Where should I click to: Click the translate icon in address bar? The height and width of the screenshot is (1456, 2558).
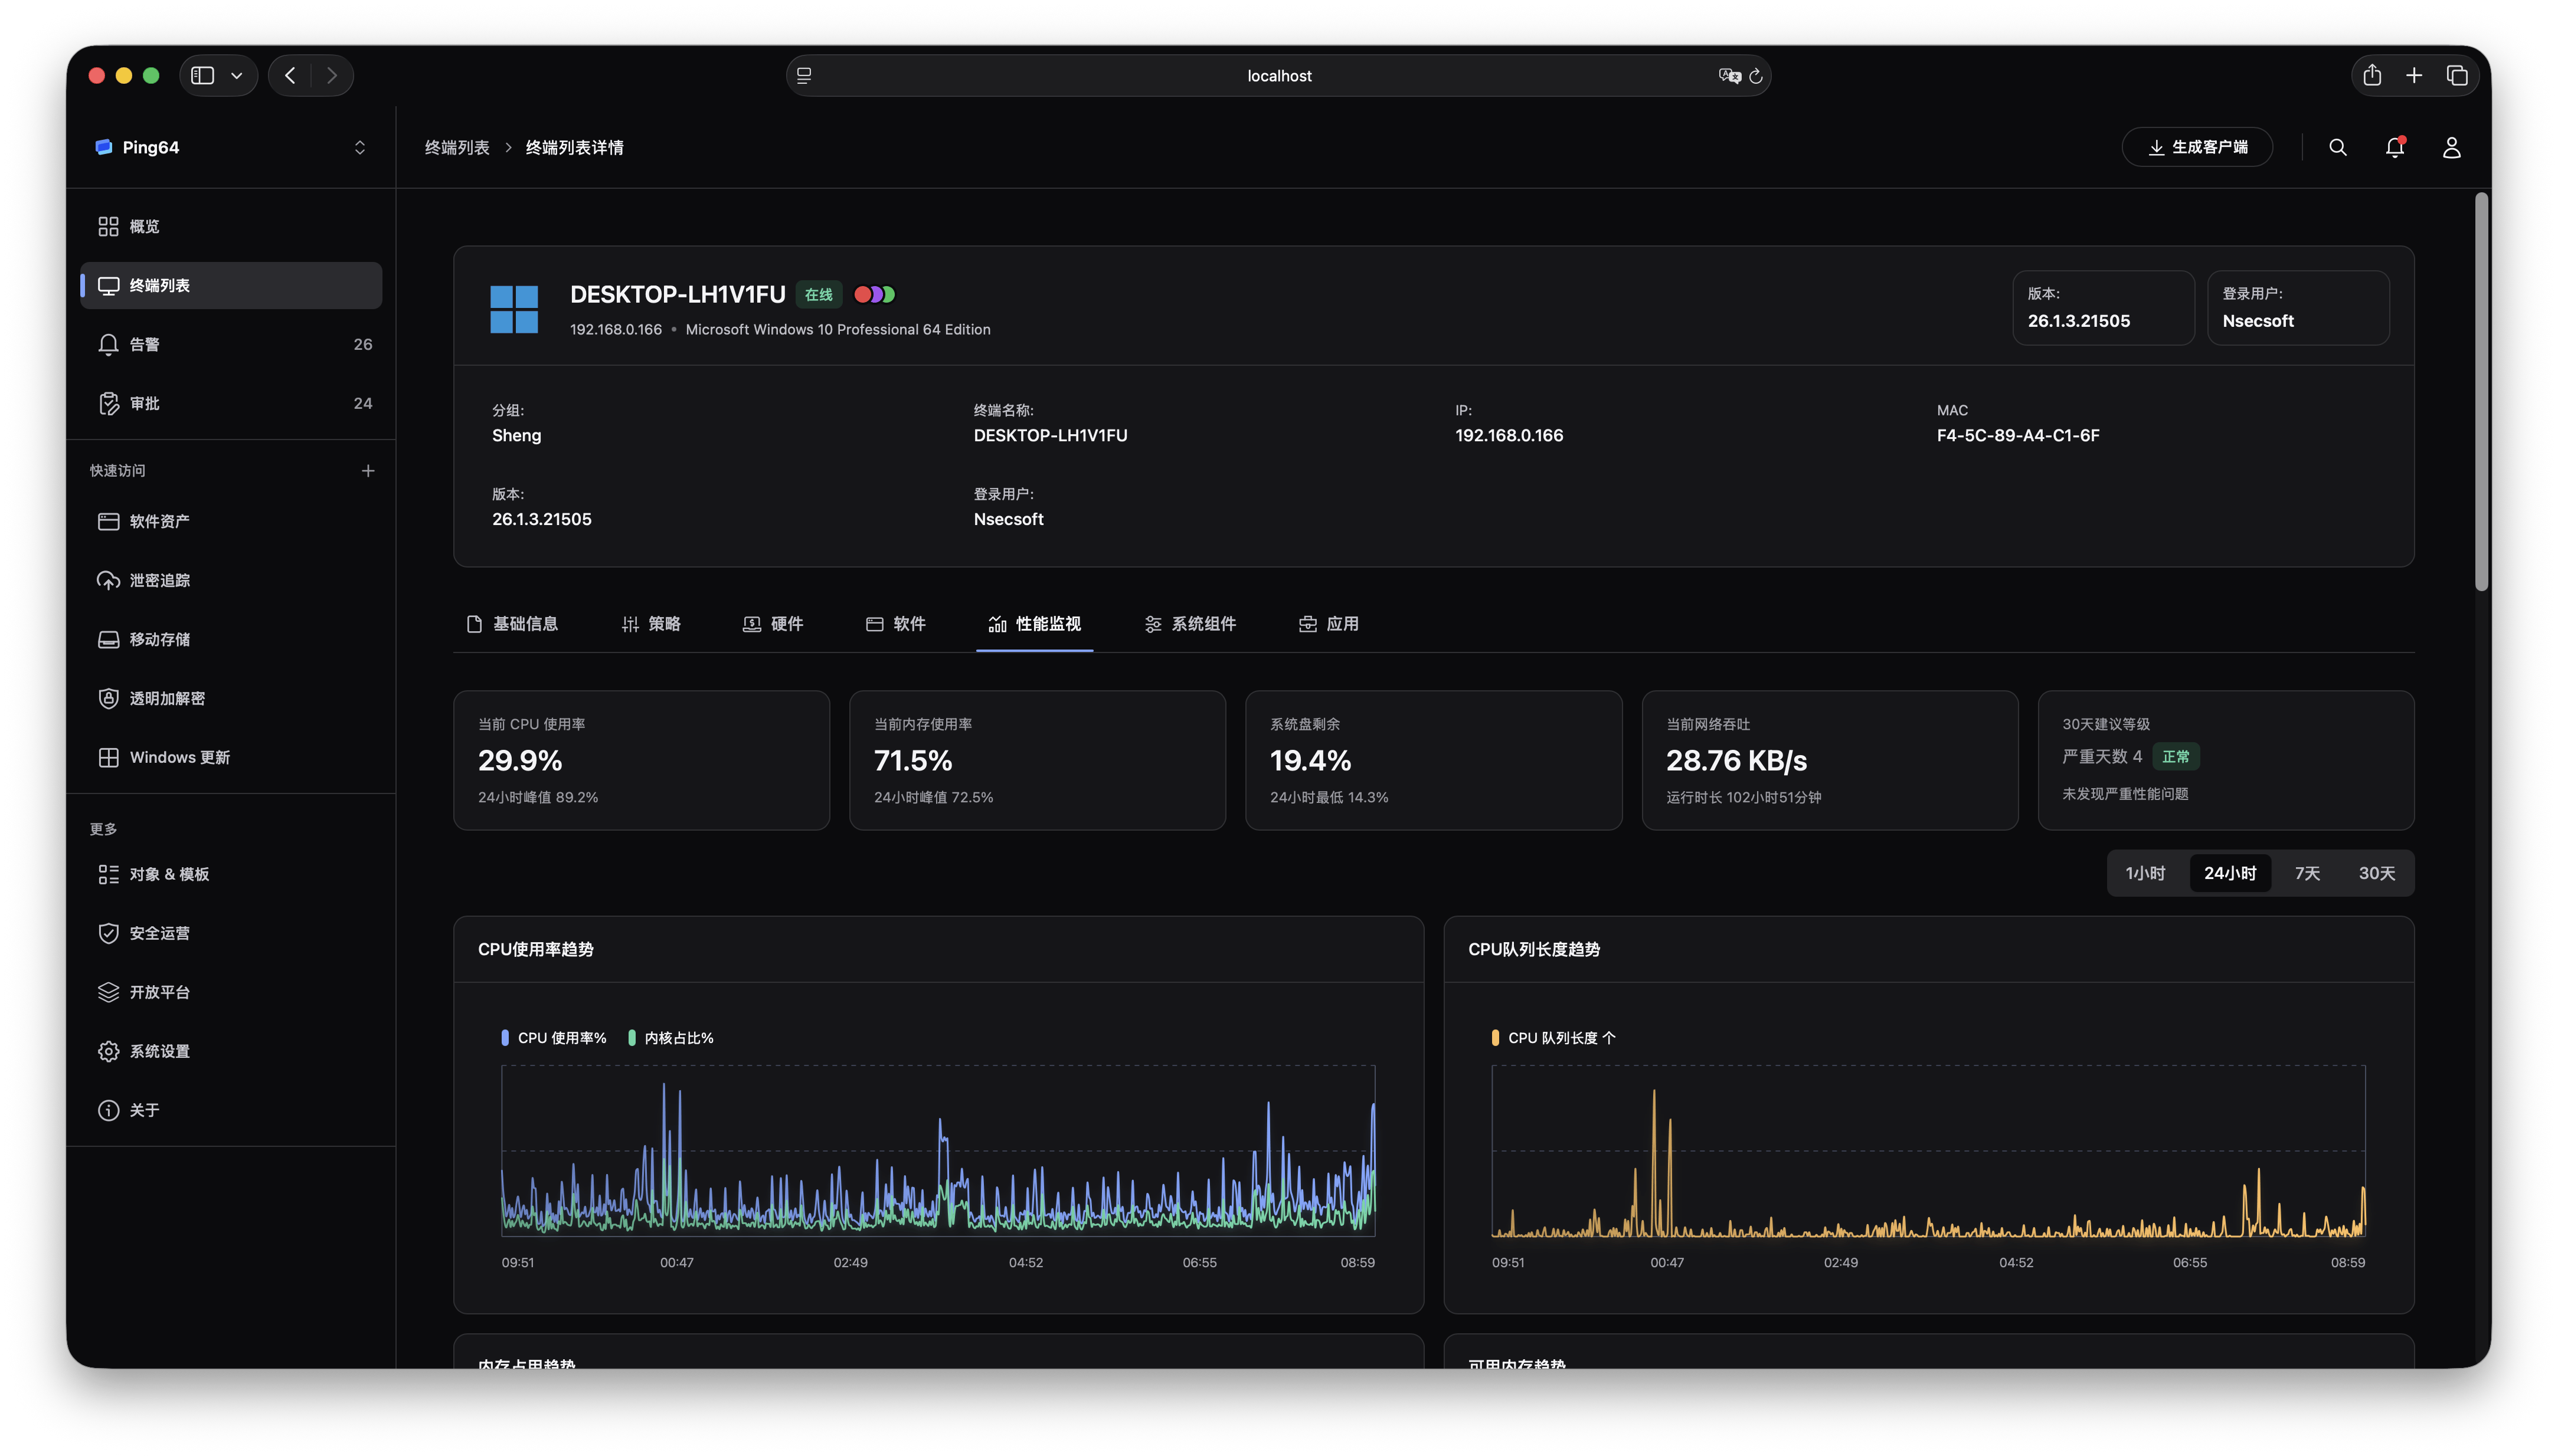click(x=1729, y=76)
